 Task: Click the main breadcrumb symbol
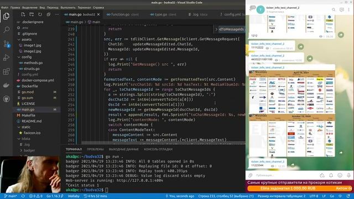(94, 22)
